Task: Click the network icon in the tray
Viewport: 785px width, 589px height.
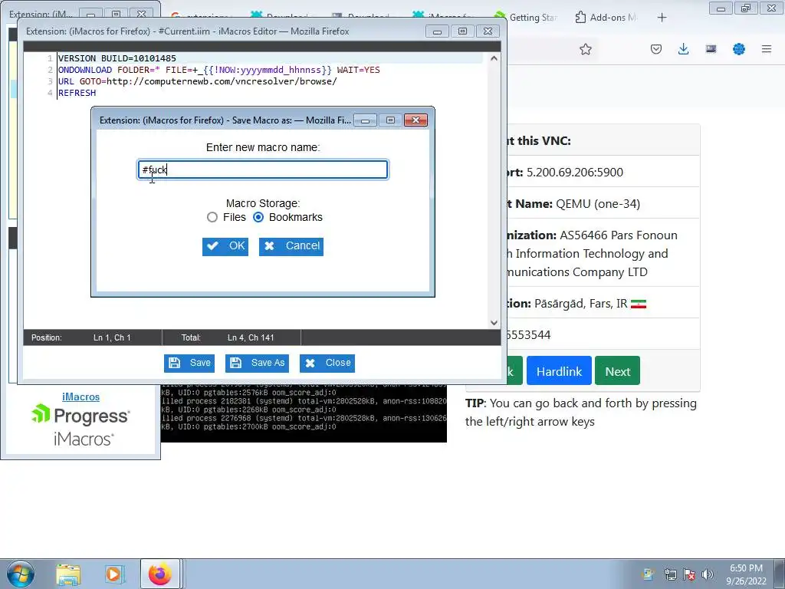Action: 670,574
